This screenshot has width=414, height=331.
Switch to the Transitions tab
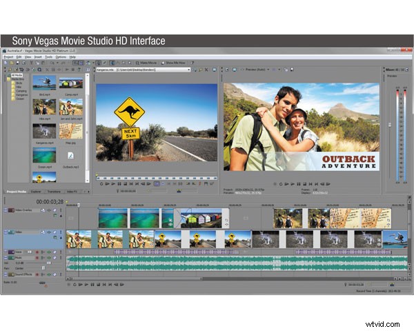[54, 192]
